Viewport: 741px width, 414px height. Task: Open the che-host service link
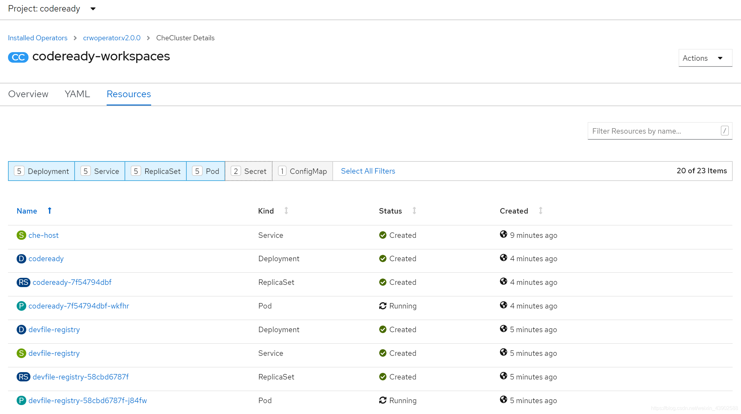44,235
